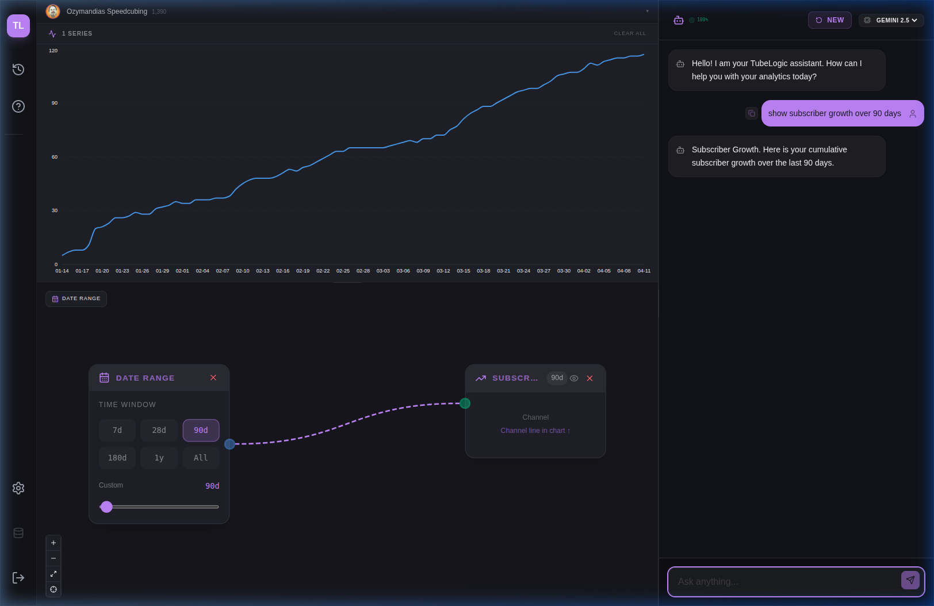The height and width of the screenshot is (606, 934).
Task: Click the database icon in the sidebar
Action: click(18, 532)
